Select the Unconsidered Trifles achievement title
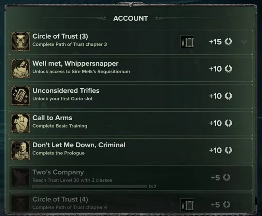This screenshot has height=216, width=262. tap(66, 91)
